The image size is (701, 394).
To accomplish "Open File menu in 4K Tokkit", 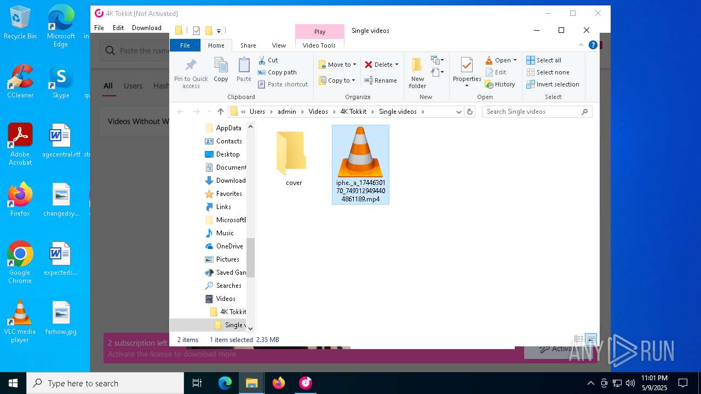I will [99, 28].
